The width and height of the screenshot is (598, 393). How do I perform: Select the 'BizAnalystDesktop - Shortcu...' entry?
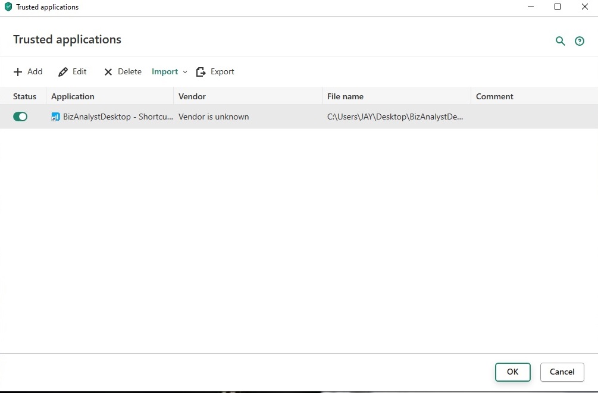(118, 117)
